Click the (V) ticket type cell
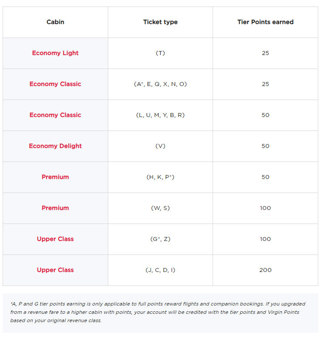 click(x=160, y=146)
